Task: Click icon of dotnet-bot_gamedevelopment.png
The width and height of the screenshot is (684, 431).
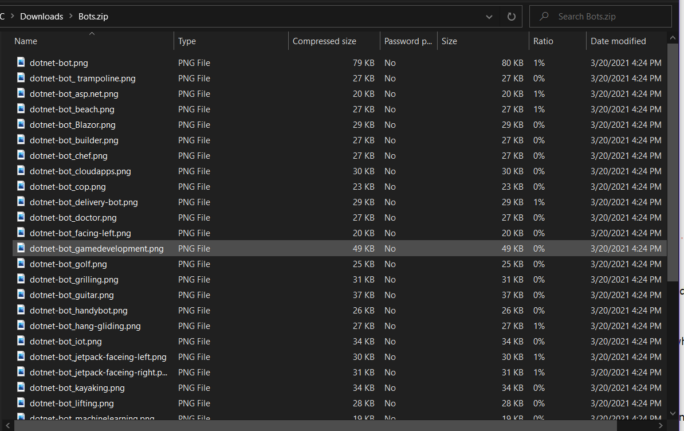Action: tap(21, 248)
